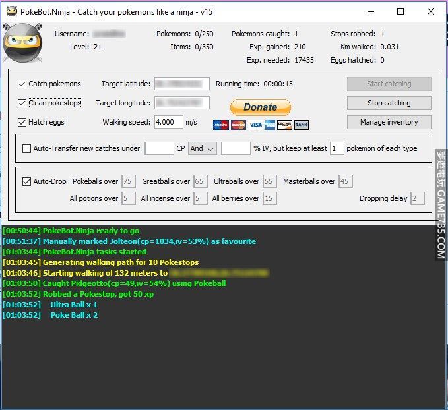Disable the Catch pokemons checkbox
This screenshot has width=448, height=410.
pyautogui.click(x=22, y=84)
